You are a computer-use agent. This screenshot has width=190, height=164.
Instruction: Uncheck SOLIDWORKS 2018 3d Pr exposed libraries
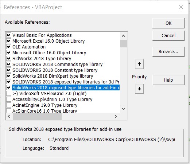9,82
